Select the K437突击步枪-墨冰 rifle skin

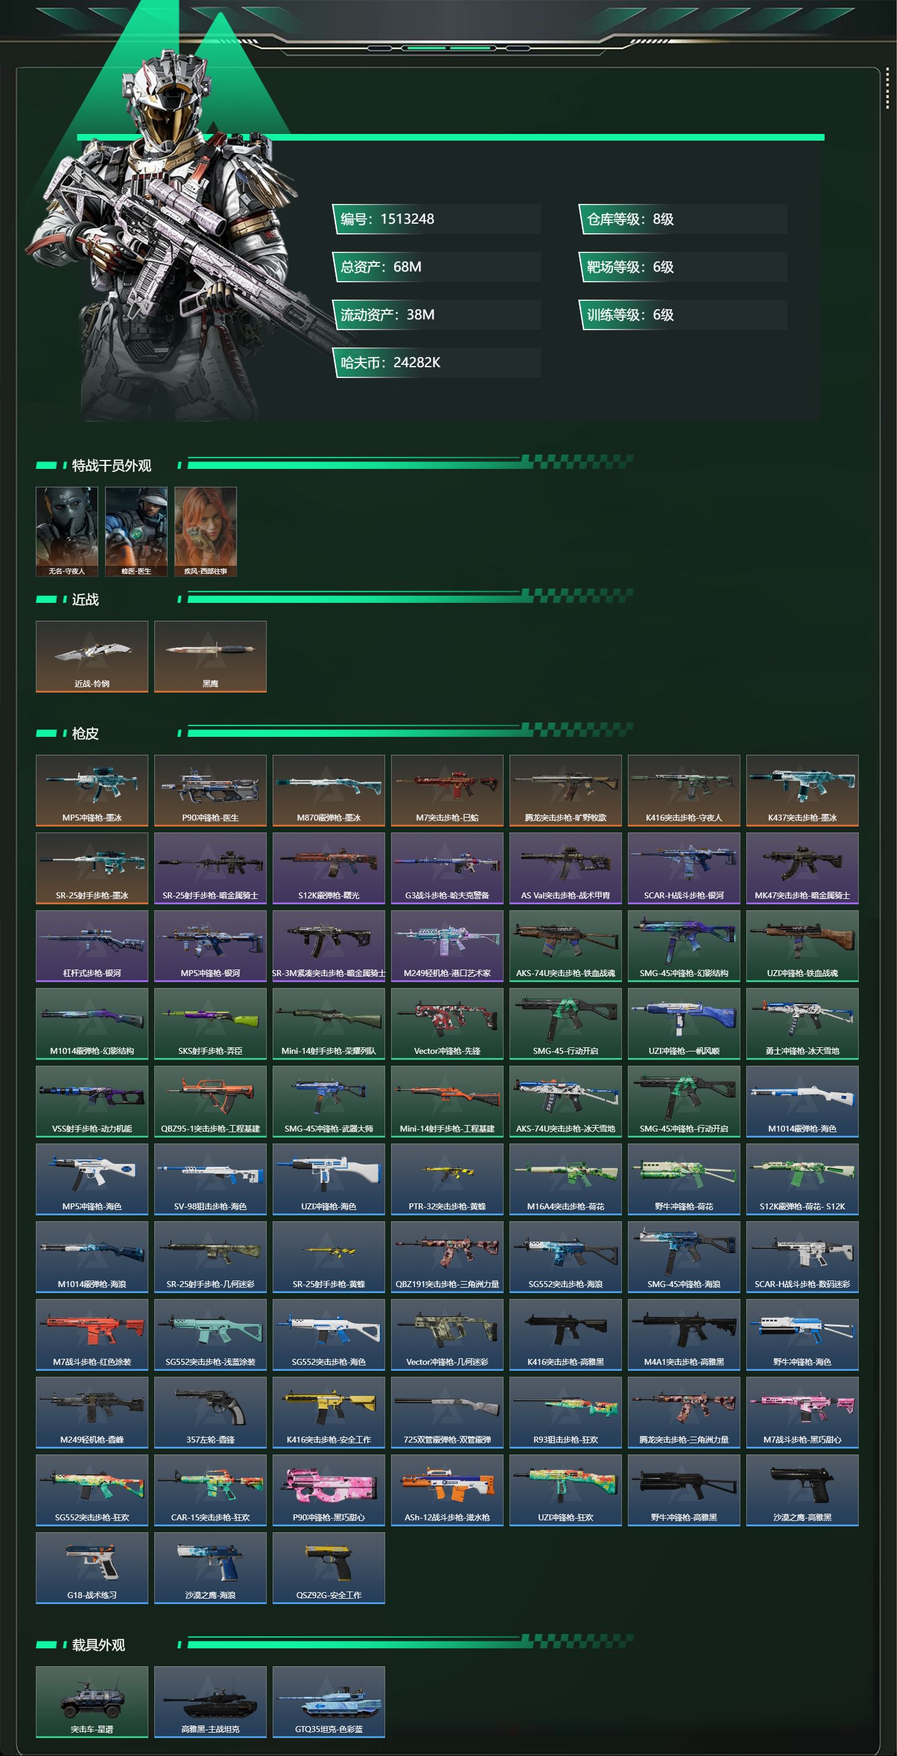pos(803,790)
